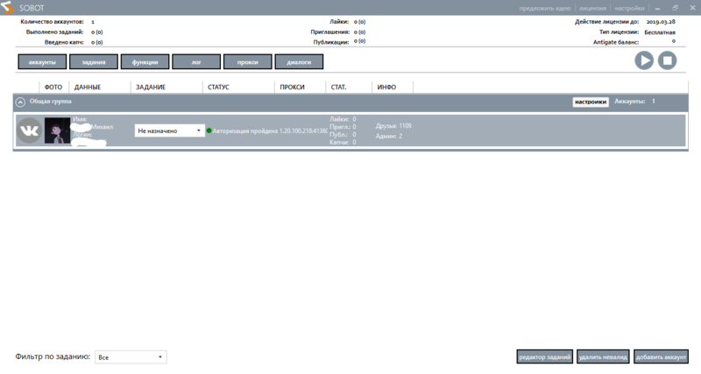The image size is (701, 374).
Task: Click the VK logo icon of the account
Action: (30, 131)
